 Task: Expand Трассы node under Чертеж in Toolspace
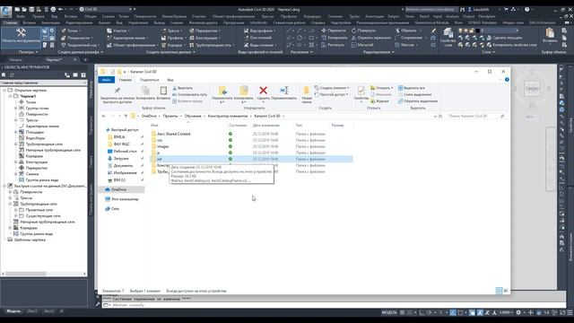[16, 120]
